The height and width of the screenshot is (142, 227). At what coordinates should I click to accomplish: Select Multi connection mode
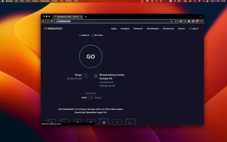click(x=84, y=98)
